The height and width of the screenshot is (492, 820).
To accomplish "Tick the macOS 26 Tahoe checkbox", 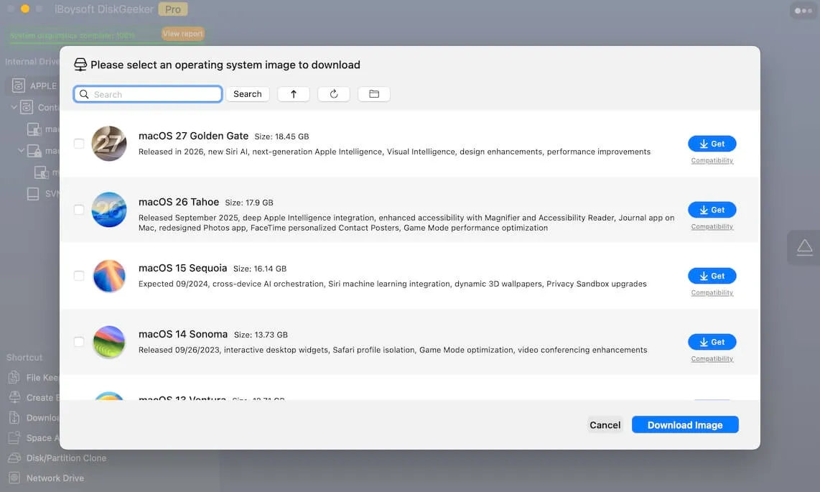I will (x=79, y=210).
